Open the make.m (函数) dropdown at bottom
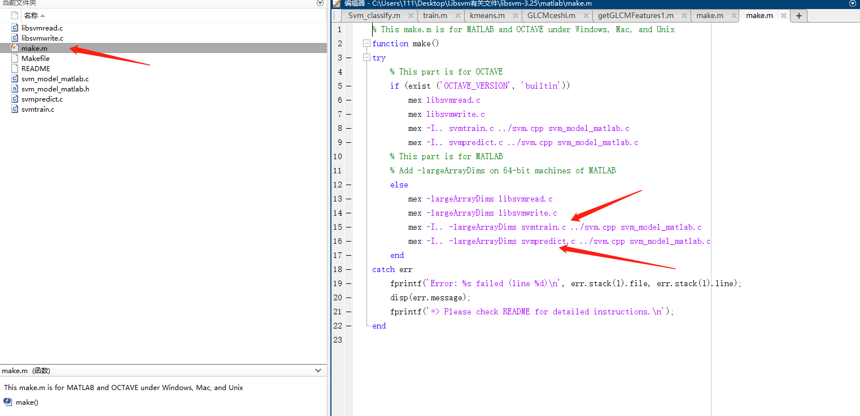The width and height of the screenshot is (860, 416). pos(320,370)
